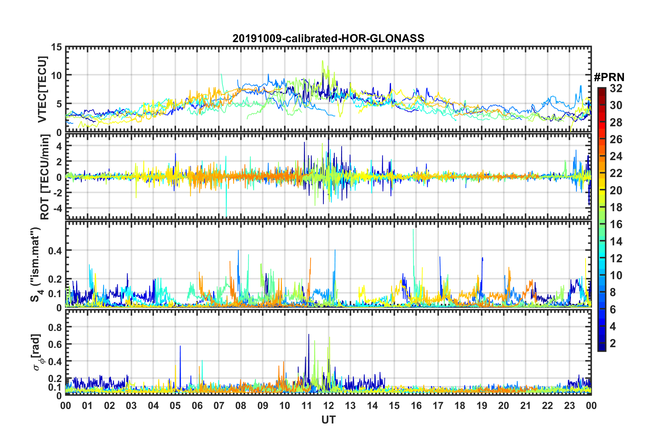657x439 pixels.
Task: Click the VTEC peak near 12 UT
Action: tap(323, 61)
